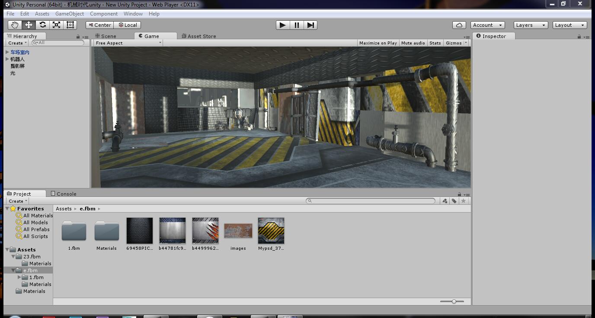Toggle the Inspector panel lock

(579, 37)
